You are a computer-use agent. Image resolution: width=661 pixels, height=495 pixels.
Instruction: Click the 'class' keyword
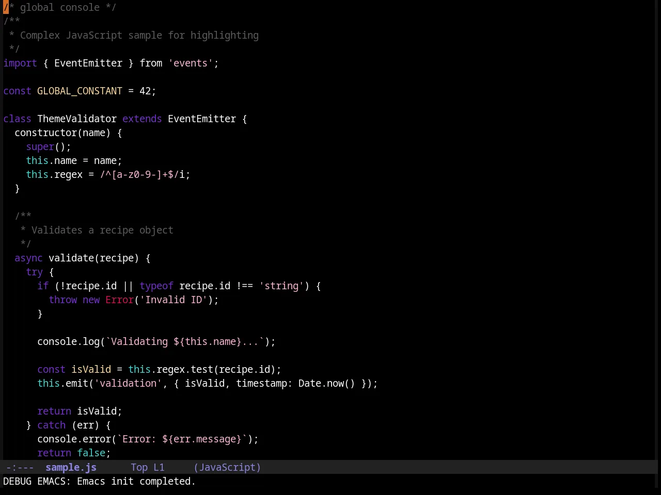pyautogui.click(x=17, y=119)
